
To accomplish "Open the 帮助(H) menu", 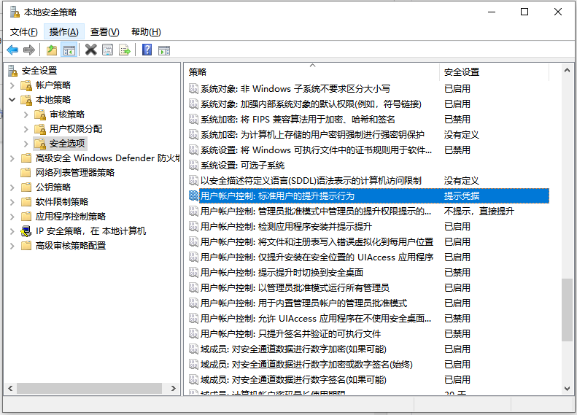I will pyautogui.click(x=146, y=32).
